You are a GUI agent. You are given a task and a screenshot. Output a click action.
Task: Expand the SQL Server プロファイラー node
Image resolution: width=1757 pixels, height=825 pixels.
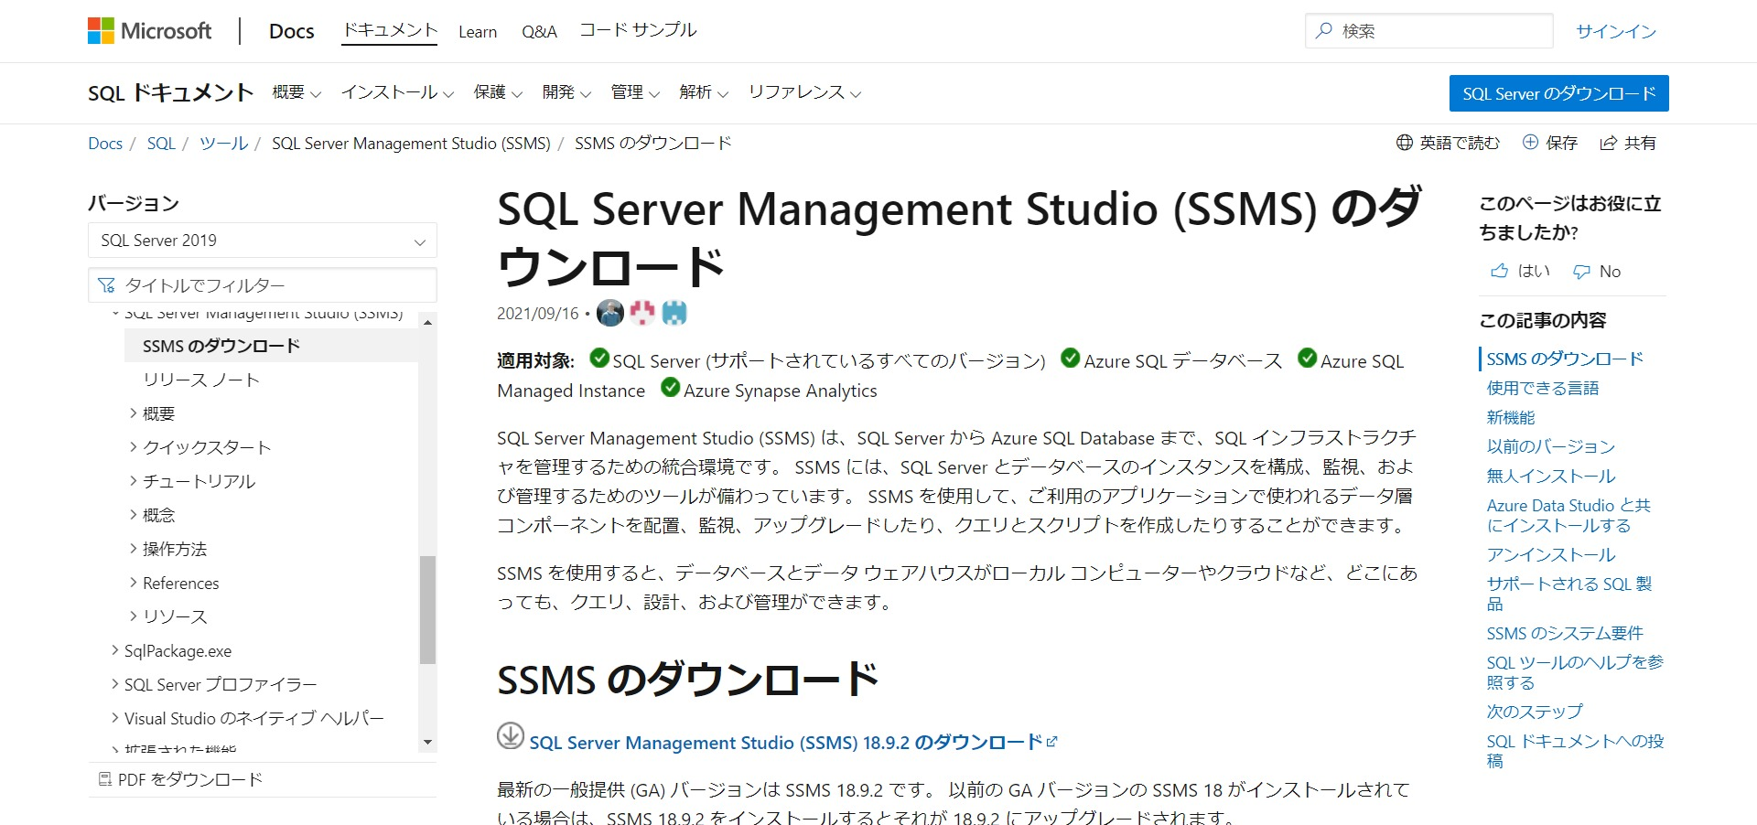click(x=115, y=683)
